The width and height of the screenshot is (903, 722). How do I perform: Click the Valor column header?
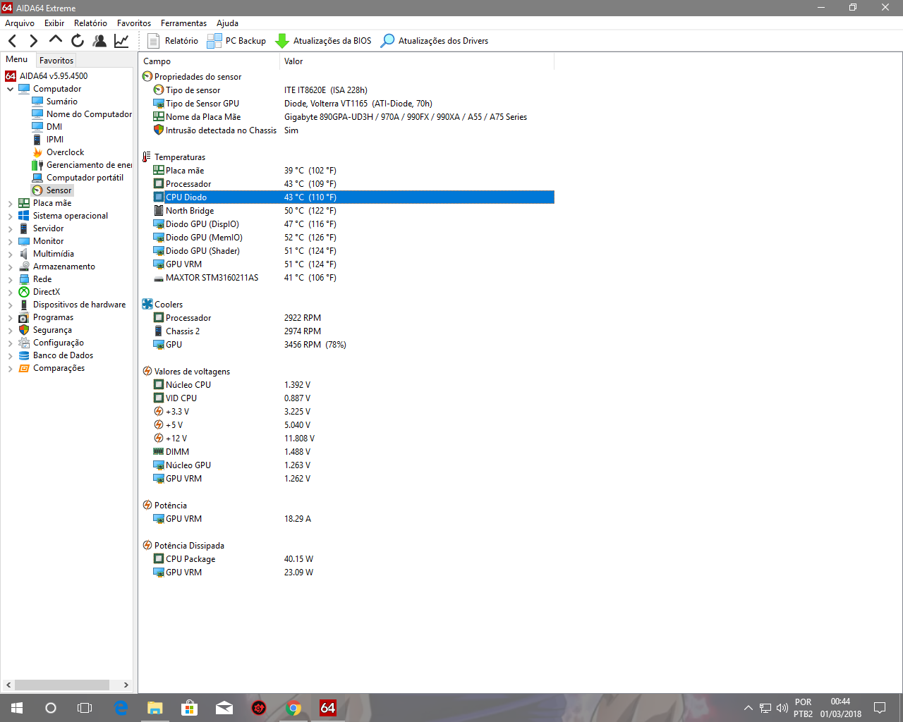click(417, 61)
